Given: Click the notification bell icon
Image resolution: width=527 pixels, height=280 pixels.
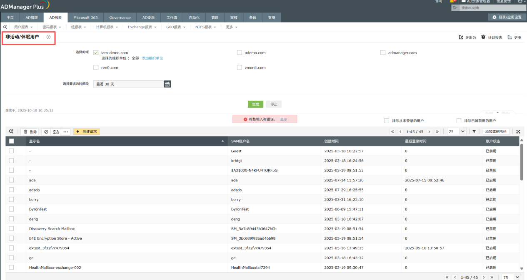Looking at the screenshot, I should [x=452, y=1].
